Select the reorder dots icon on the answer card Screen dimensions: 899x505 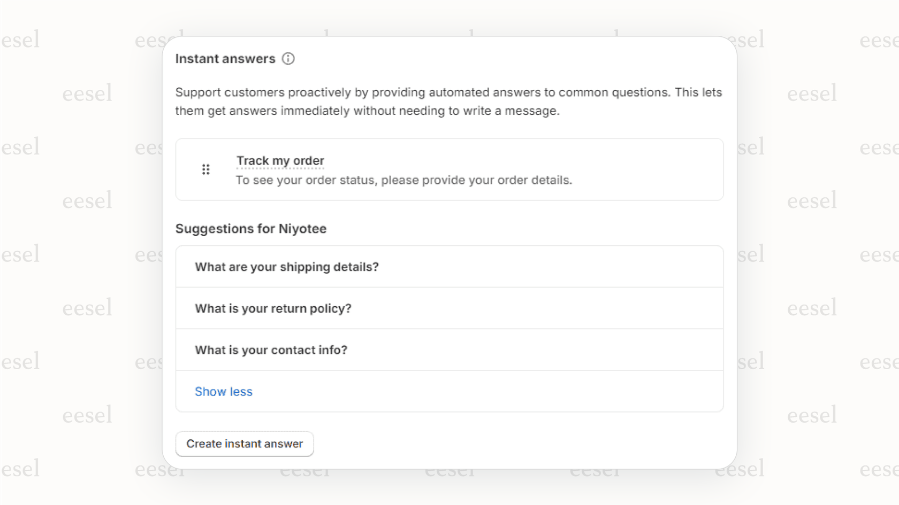206,169
